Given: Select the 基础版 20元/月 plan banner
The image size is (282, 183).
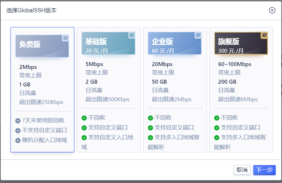Looking at the screenshot, I should [108, 44].
